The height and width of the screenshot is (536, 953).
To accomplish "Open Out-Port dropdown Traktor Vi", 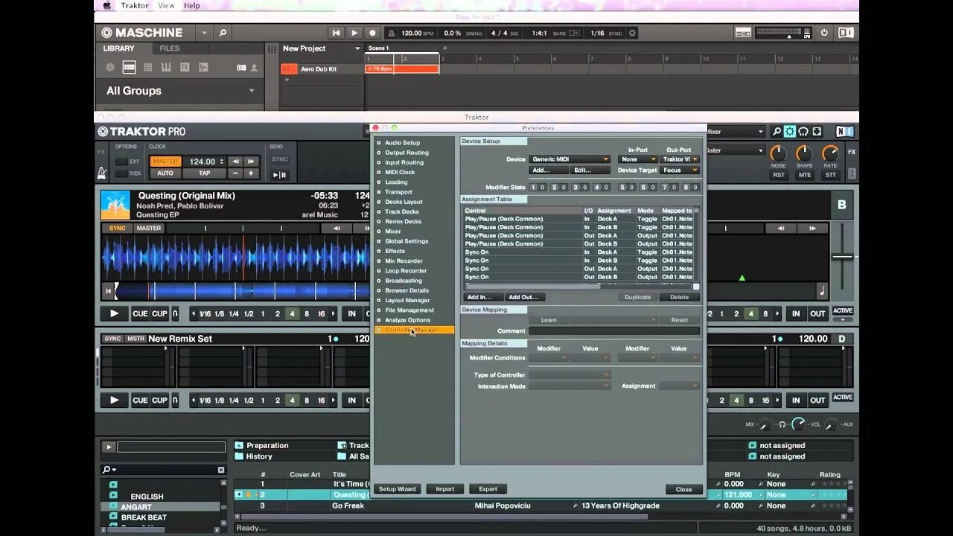I will coord(681,159).
